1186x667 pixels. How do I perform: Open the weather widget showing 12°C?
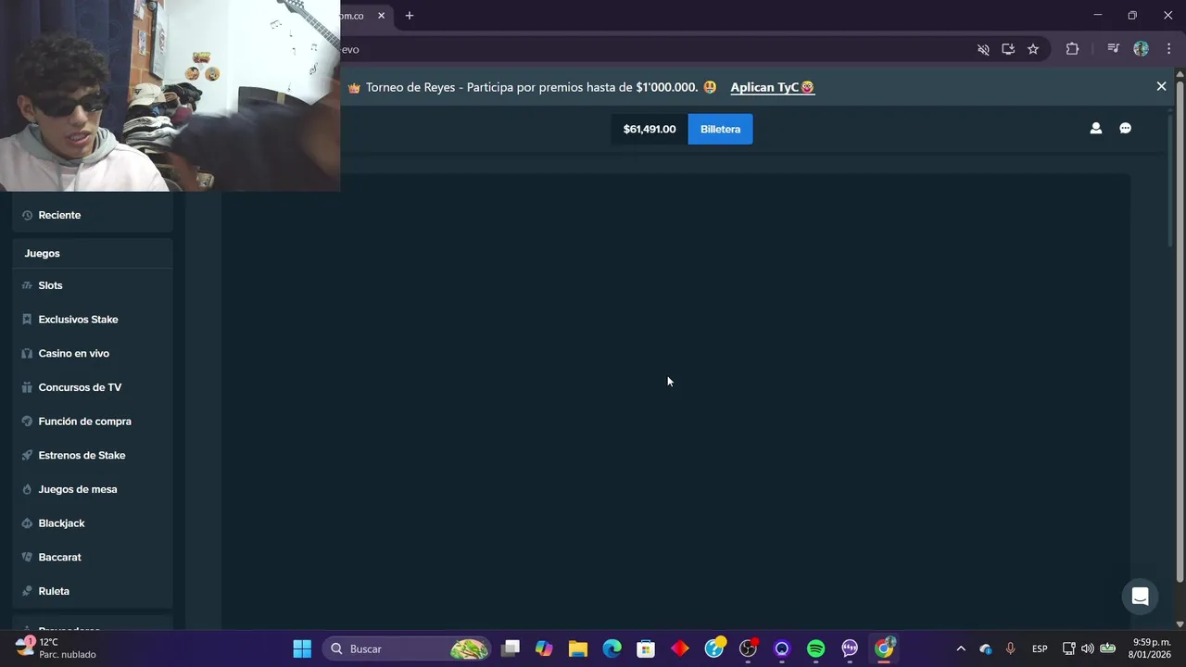(x=57, y=648)
